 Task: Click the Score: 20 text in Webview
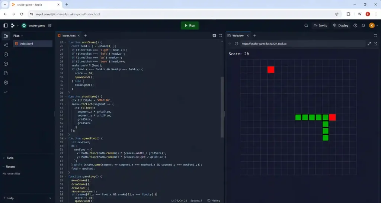[238, 54]
